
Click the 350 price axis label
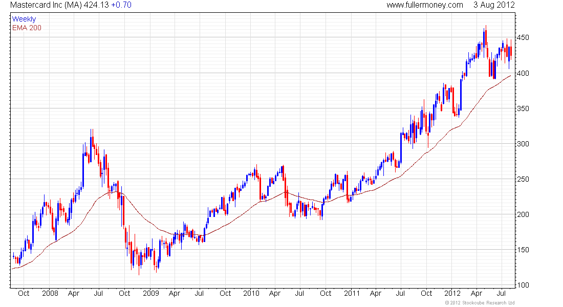(x=523, y=108)
